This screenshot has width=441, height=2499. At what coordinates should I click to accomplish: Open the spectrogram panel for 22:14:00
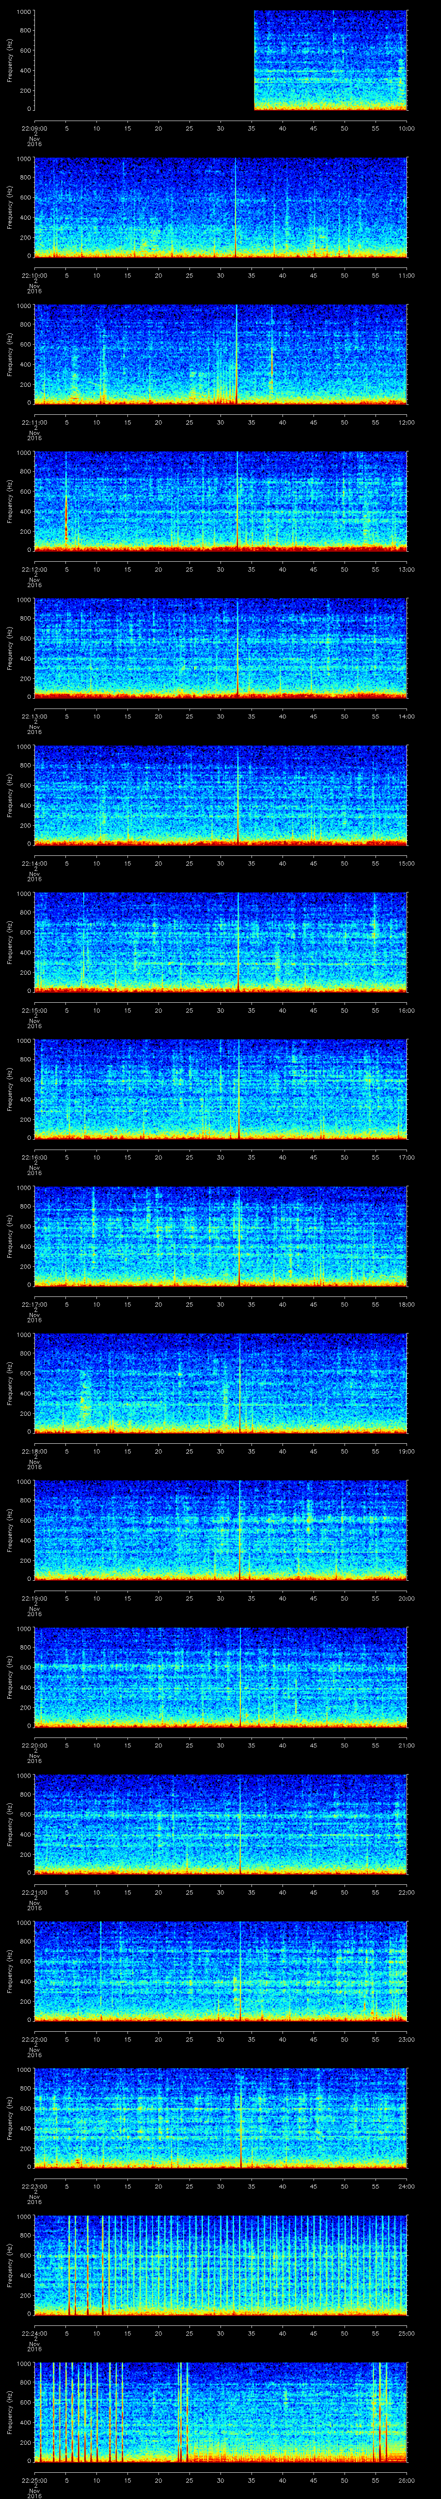220,796
